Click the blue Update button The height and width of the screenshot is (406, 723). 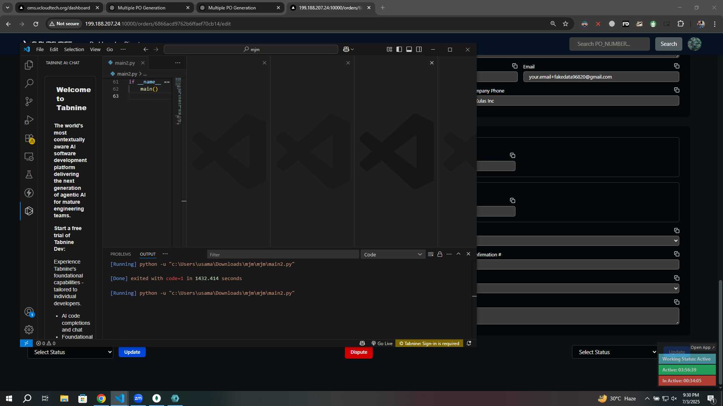click(132, 352)
